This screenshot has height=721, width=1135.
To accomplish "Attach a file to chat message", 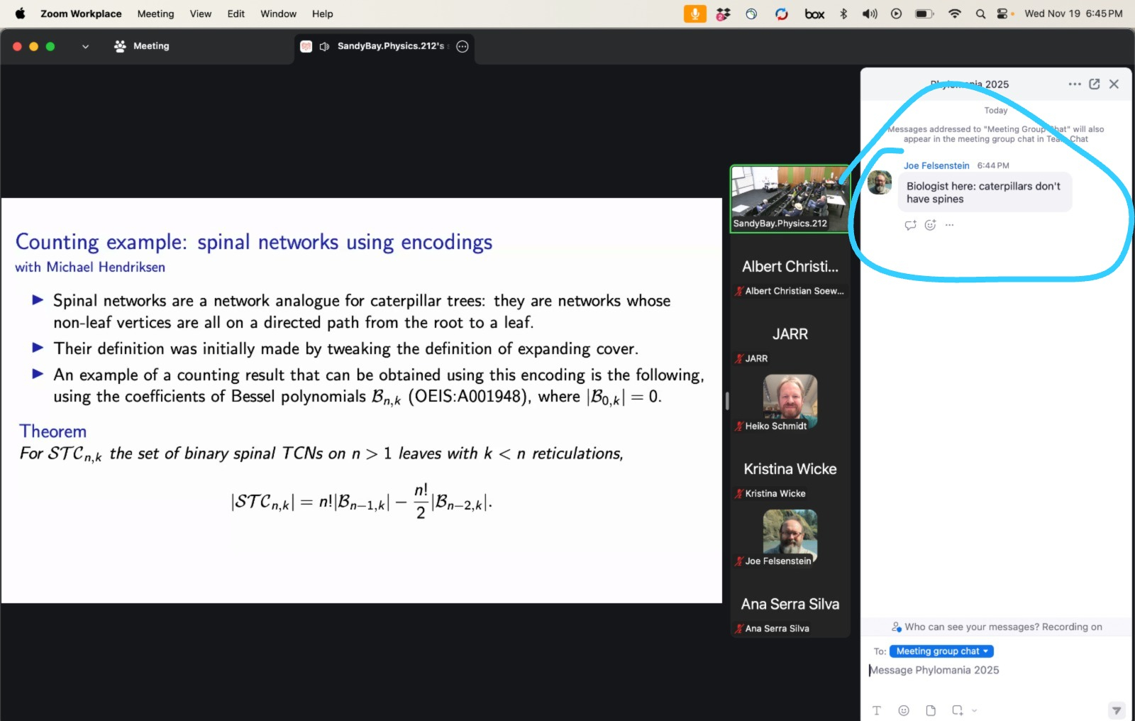I will [x=931, y=710].
